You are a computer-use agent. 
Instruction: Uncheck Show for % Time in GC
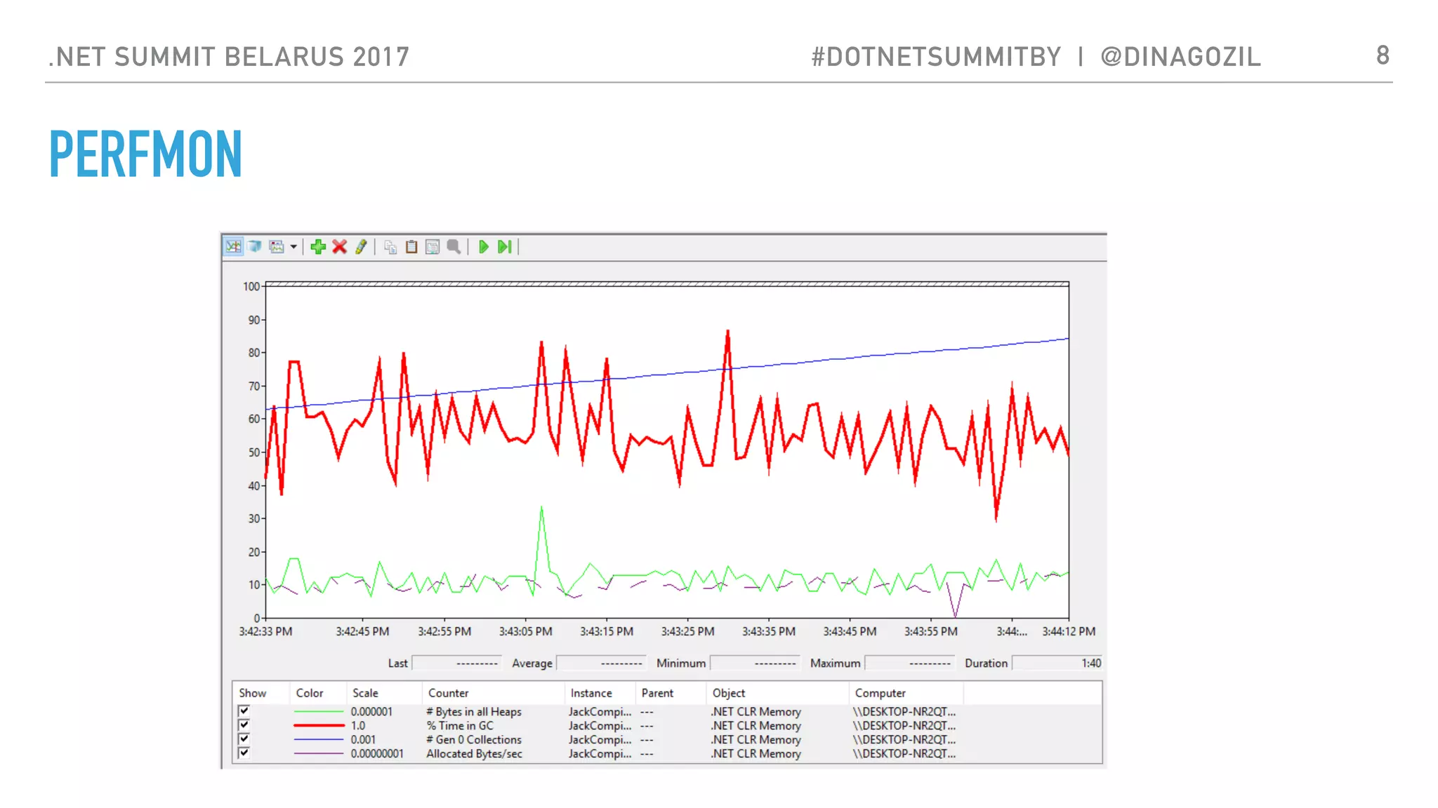pos(244,725)
